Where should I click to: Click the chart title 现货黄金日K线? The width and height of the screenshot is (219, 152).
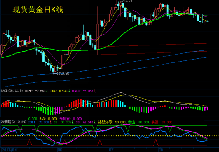point(38,10)
